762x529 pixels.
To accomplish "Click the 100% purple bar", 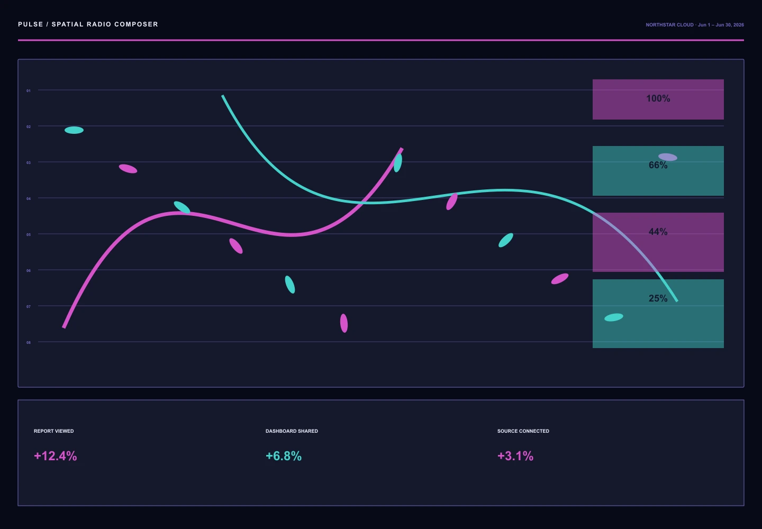I will tap(658, 99).
